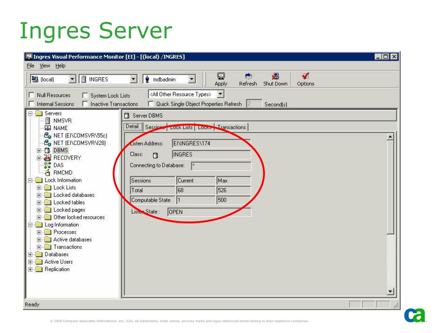Viewport: 444px width, 333px height.
Task: Click the NET (EI\COMSVR\f28) network icon
Action: tap(48, 143)
